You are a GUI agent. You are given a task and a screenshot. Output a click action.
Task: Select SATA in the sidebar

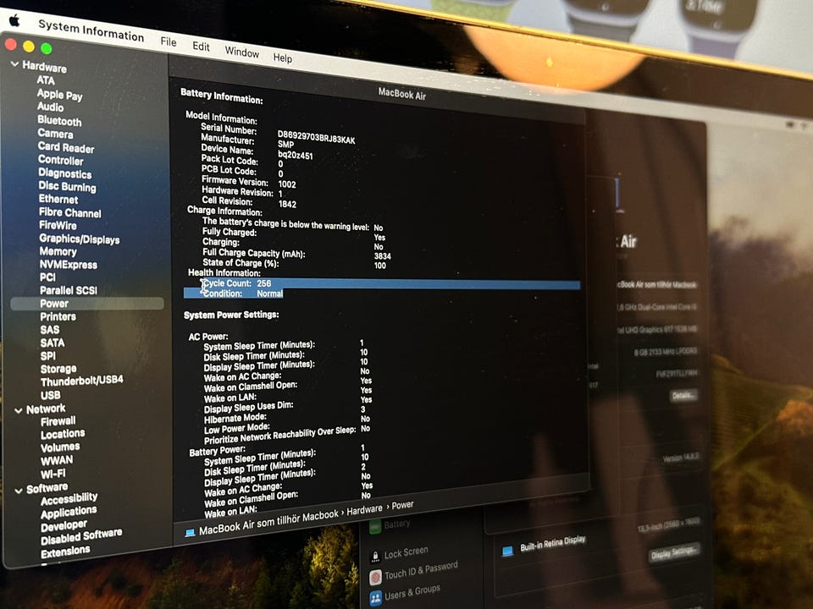[53, 343]
